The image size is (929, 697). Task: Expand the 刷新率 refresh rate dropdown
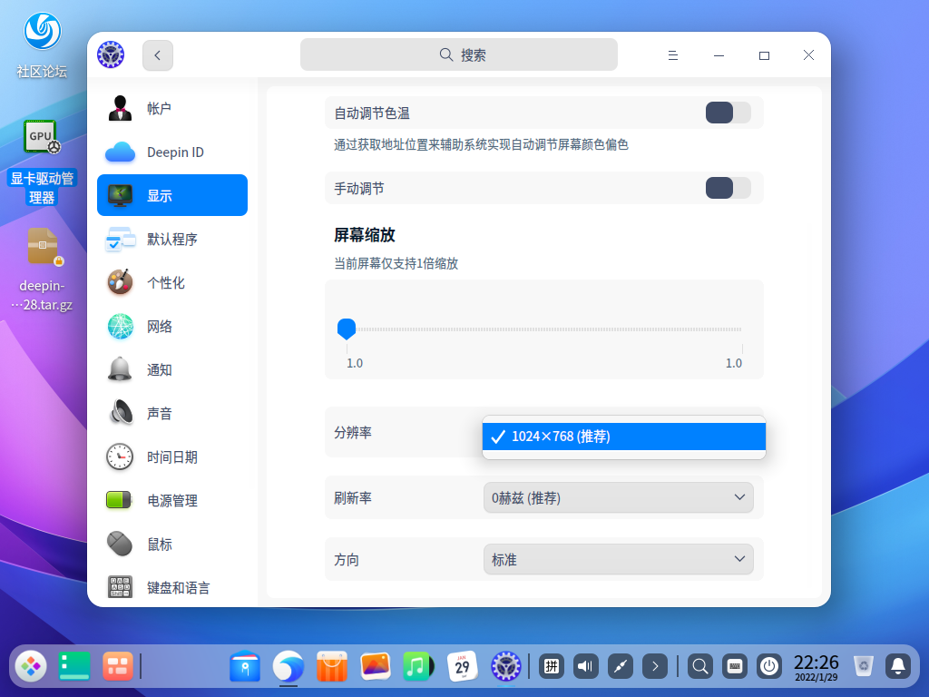[x=618, y=497]
